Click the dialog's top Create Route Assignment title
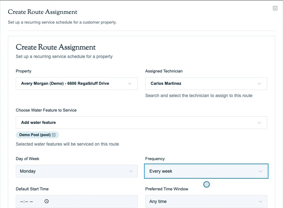The width and height of the screenshot is (283, 208). coord(43,12)
